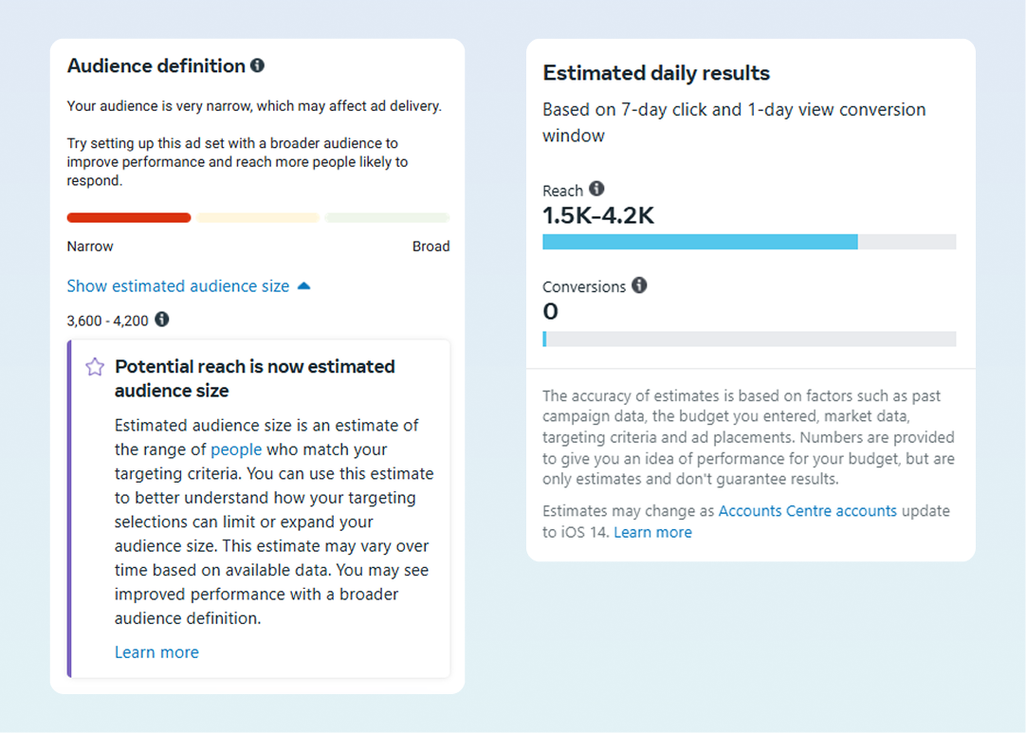Collapse using the blue caret arrow

[x=303, y=285]
